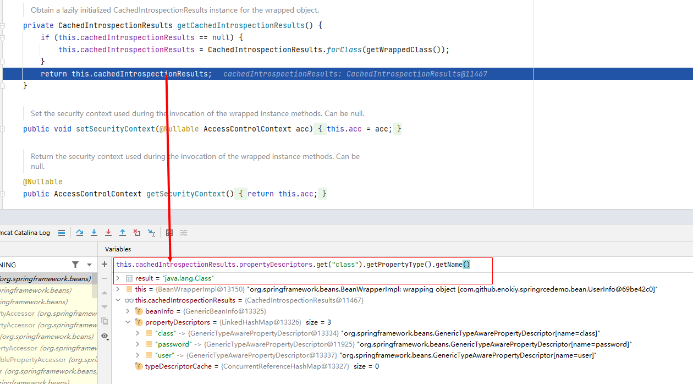Toggle fold on getSecurityContext method gutter

pos(3,194)
